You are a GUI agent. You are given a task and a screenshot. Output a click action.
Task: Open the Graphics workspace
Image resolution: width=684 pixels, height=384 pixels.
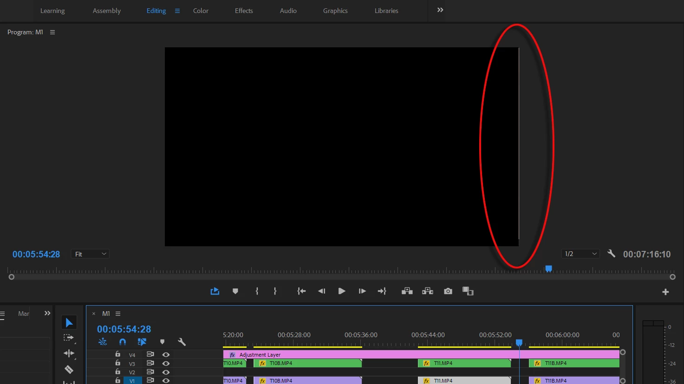(x=335, y=11)
